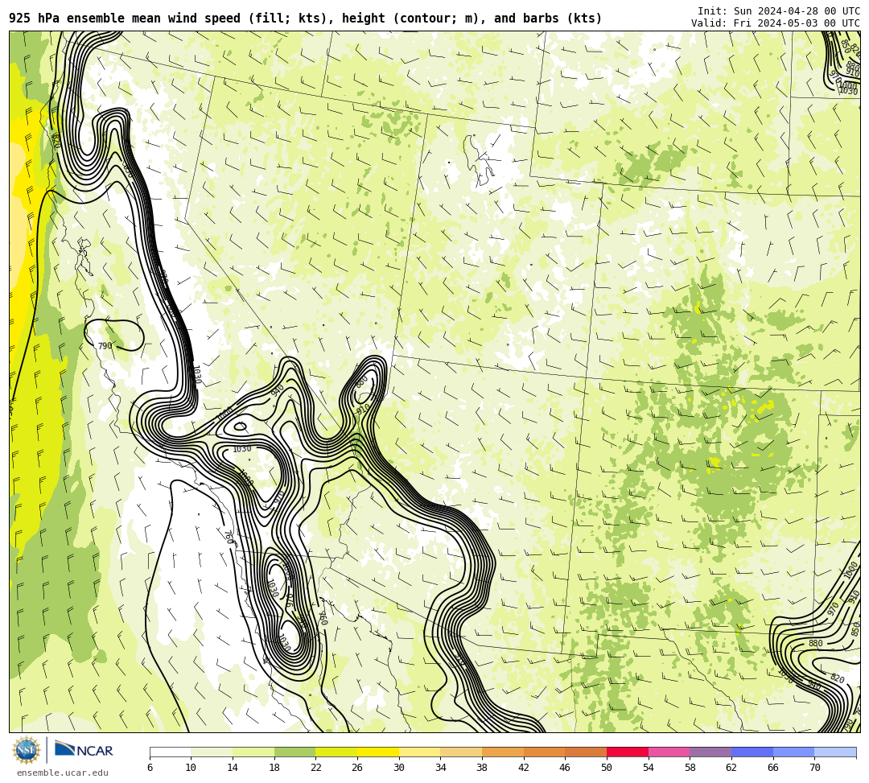Pick the purple 58–62 kts colorbar segment

tap(710, 752)
